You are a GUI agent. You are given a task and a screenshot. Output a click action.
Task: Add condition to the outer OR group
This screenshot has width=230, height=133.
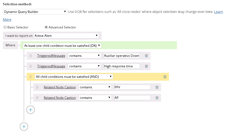tap(24, 126)
